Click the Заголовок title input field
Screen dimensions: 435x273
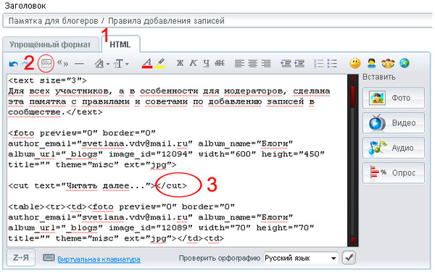(x=217, y=21)
